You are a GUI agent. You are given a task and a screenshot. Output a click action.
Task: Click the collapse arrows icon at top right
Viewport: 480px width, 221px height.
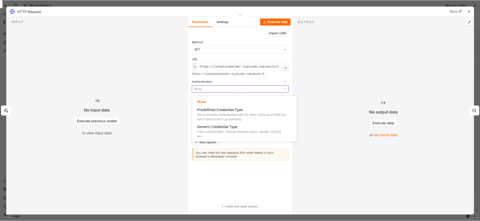[x=475, y=5]
